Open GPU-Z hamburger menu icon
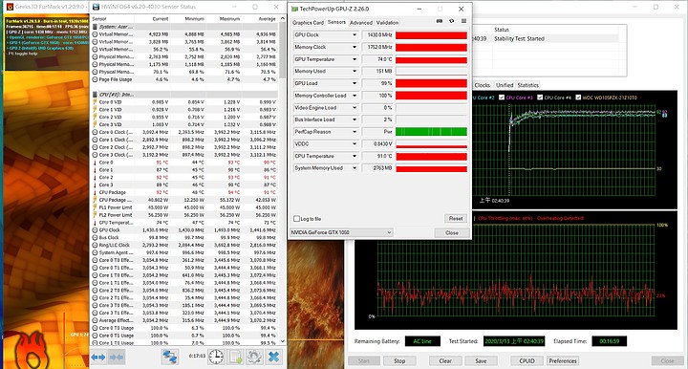The width and height of the screenshot is (688, 369). click(463, 21)
